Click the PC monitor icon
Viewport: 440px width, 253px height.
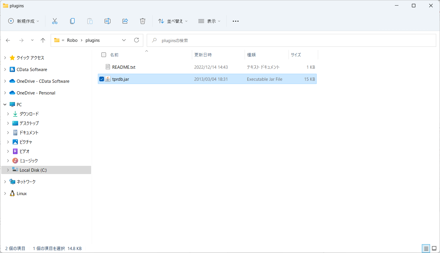coord(12,104)
